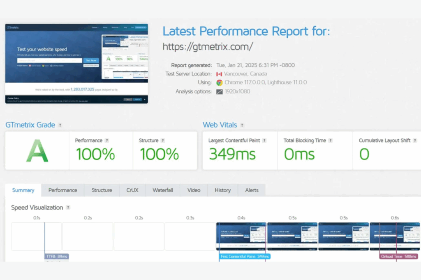Click the 0ms Total Blocking Time value

pos(299,154)
